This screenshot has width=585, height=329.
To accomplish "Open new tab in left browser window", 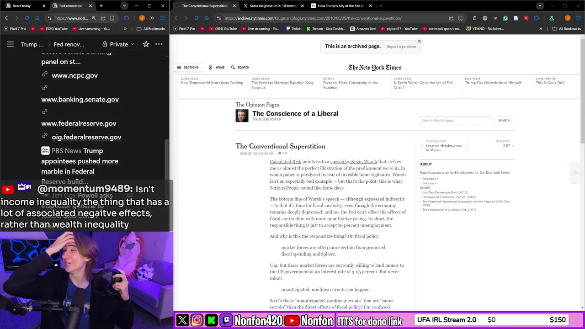I will click(x=101, y=6).
